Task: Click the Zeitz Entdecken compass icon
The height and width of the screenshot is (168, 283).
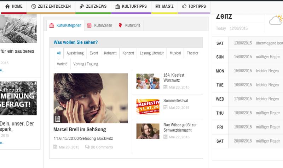Action: pos(34,6)
